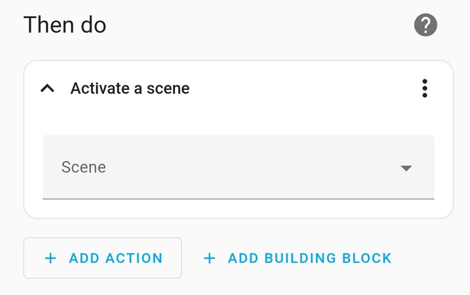The height and width of the screenshot is (295, 470).
Task: Click the plus icon beside Add Building Block
Action: point(209,258)
